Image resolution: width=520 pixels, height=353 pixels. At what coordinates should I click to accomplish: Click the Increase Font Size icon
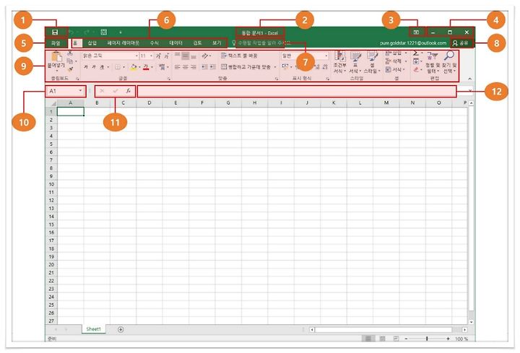pyautogui.click(x=158, y=56)
